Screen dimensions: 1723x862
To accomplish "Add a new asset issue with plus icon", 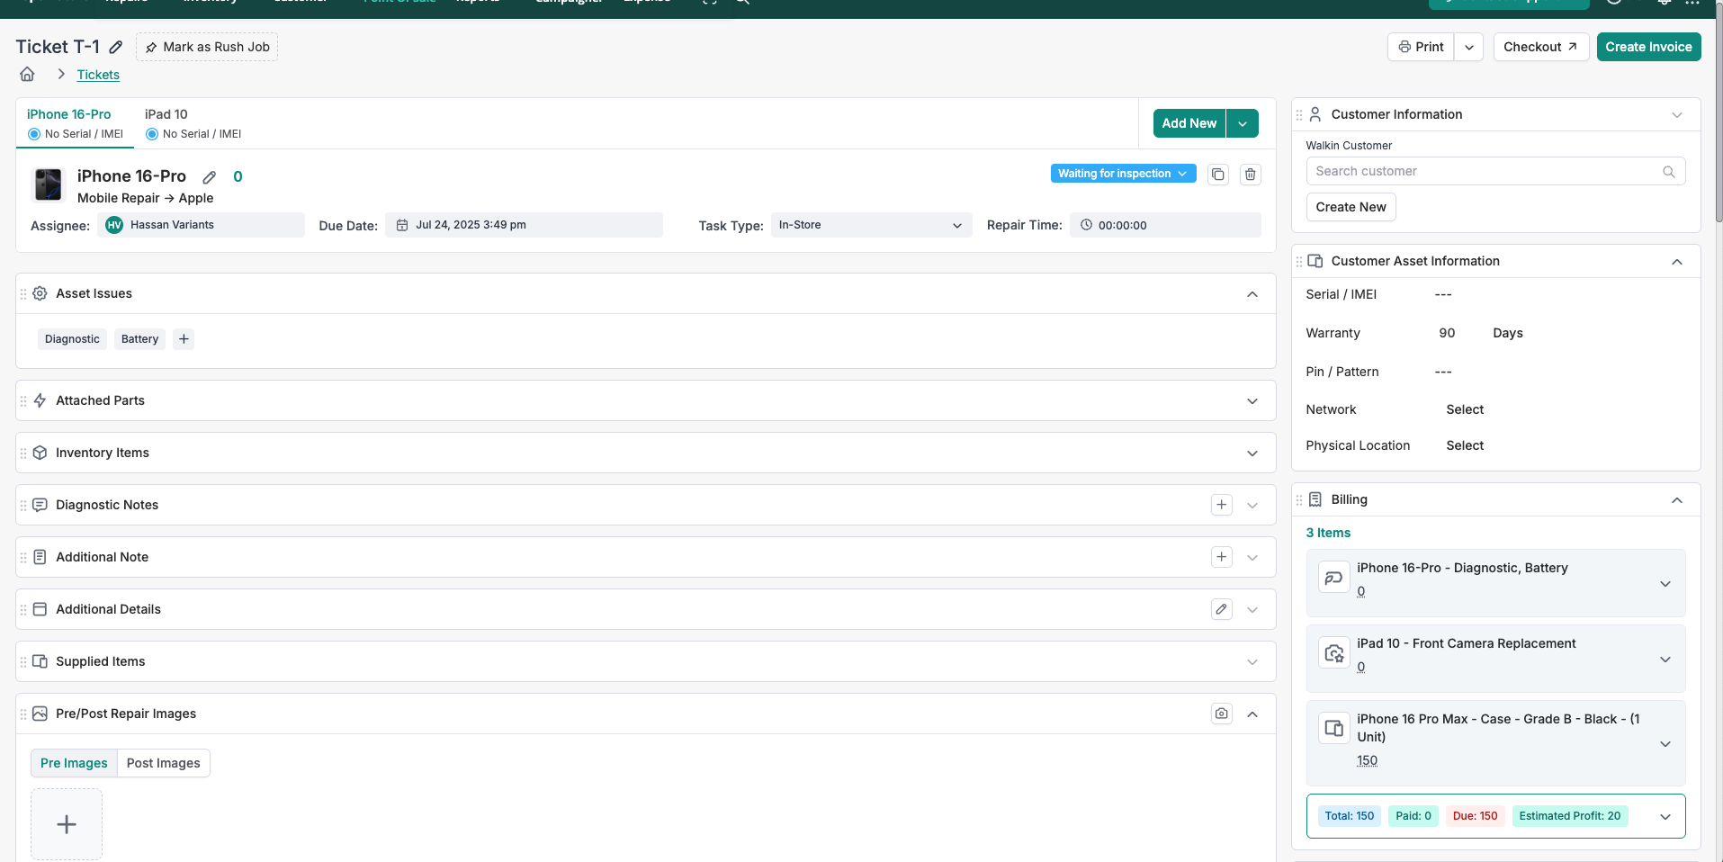I will [184, 339].
